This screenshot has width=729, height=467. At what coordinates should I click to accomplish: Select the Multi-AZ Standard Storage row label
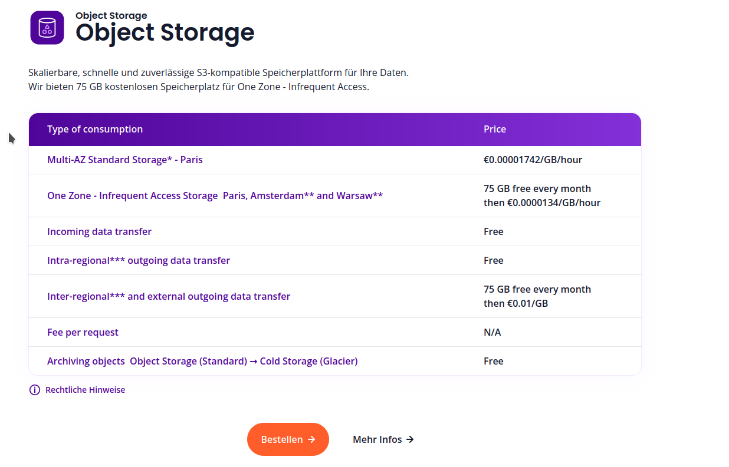click(124, 160)
